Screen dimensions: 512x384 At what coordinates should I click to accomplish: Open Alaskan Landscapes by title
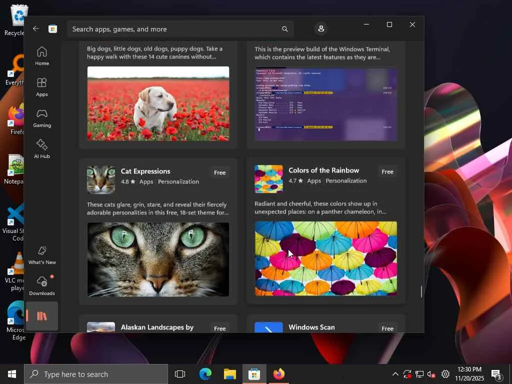point(157,327)
